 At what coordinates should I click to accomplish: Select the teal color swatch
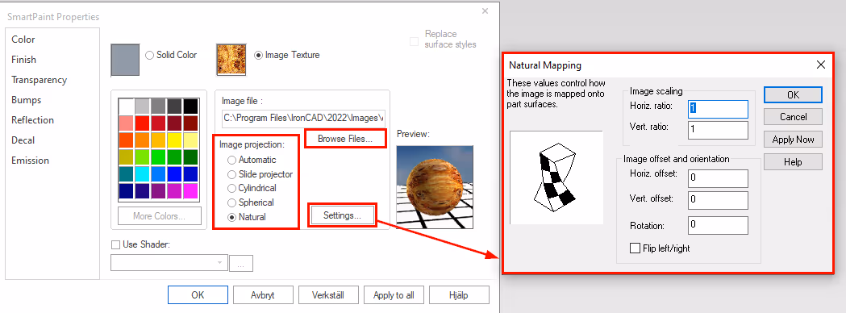[x=126, y=174]
